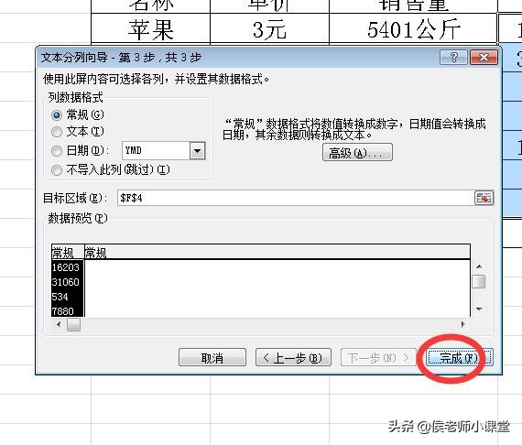Open the YMD date format dropdown
Screen dimensions: 522x445
197,151
